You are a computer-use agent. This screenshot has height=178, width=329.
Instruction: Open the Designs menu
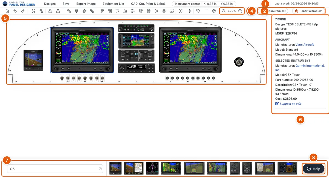point(50,4)
